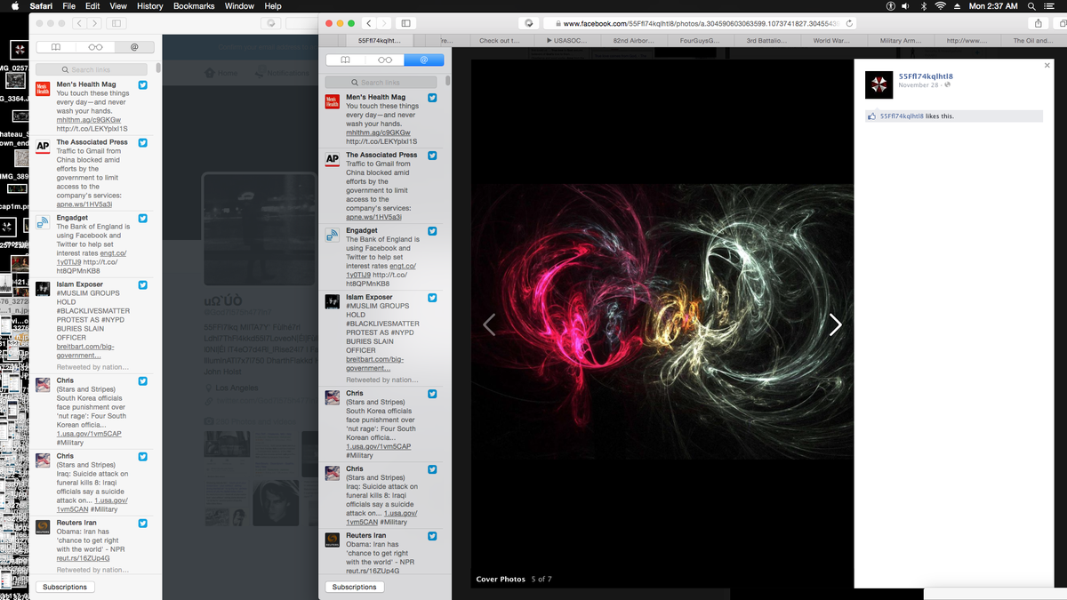
Task: Open the History menu
Action: tap(149, 6)
